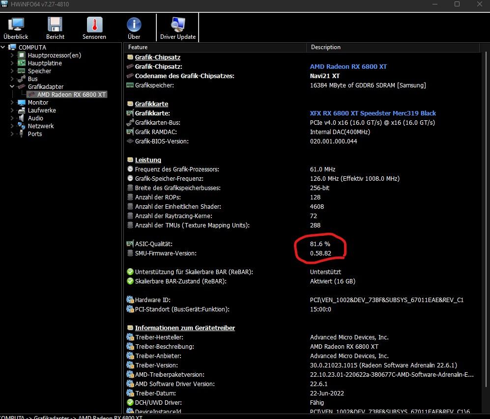Open the AMD Radeon RX 6800 XT chipset link
The image size is (490, 419).
tap(348, 66)
